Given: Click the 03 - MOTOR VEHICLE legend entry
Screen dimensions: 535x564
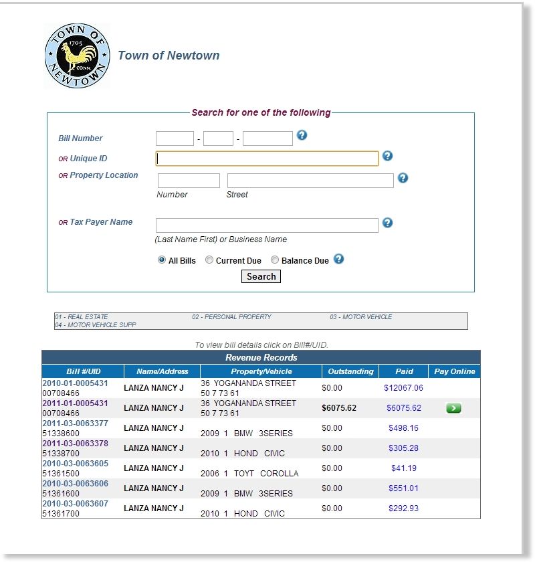Looking at the screenshot, I should pos(361,317).
